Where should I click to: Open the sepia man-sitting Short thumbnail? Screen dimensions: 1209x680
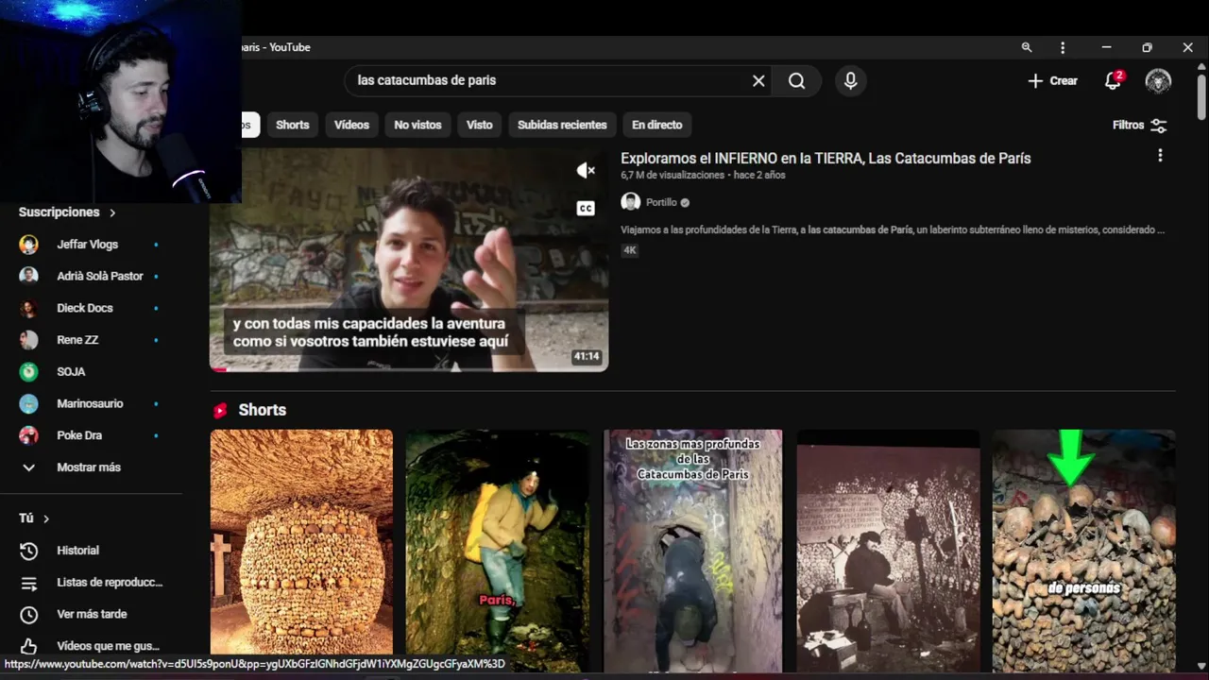tap(888, 551)
